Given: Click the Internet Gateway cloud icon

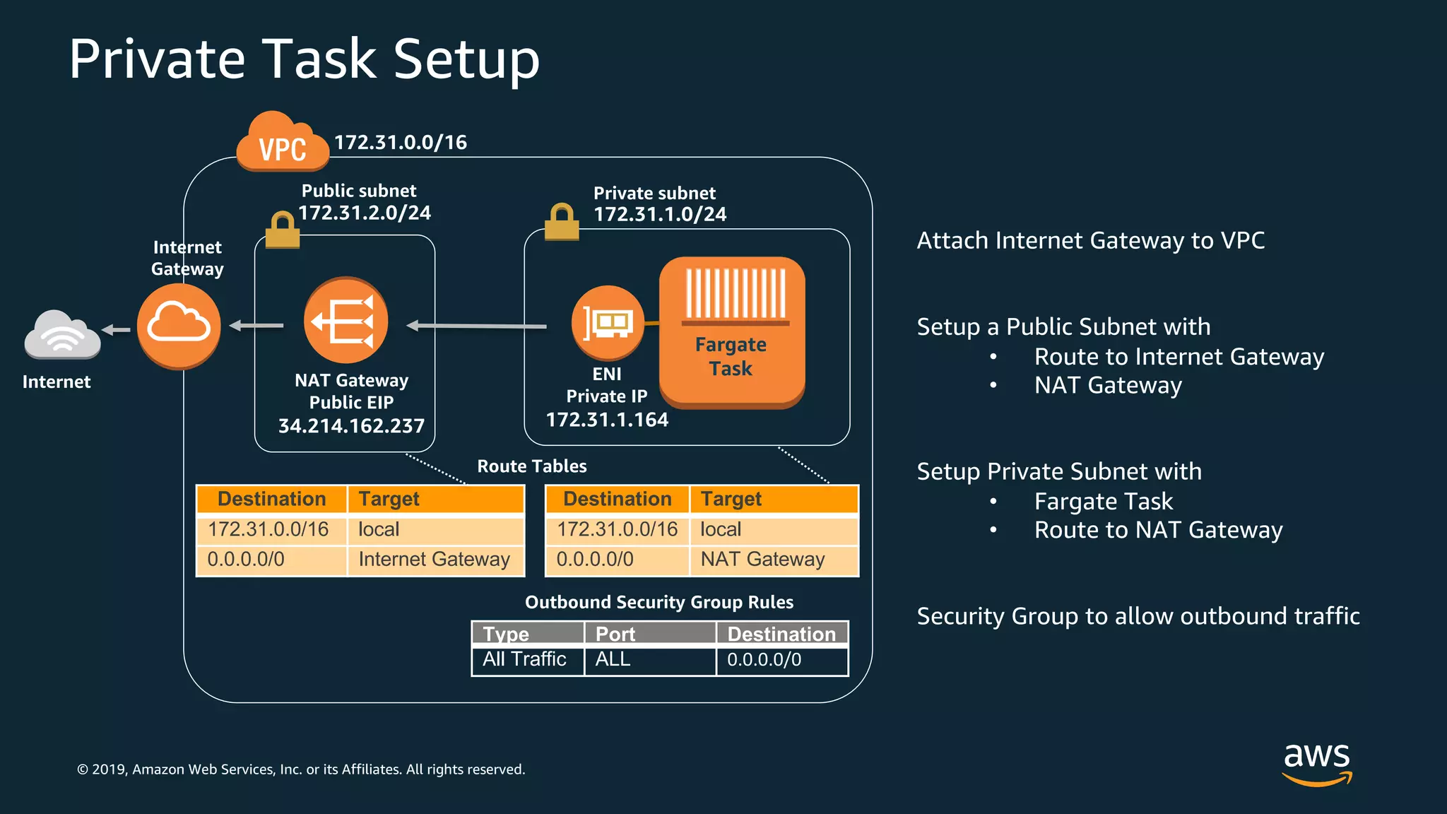Looking at the screenshot, I should 179,326.
